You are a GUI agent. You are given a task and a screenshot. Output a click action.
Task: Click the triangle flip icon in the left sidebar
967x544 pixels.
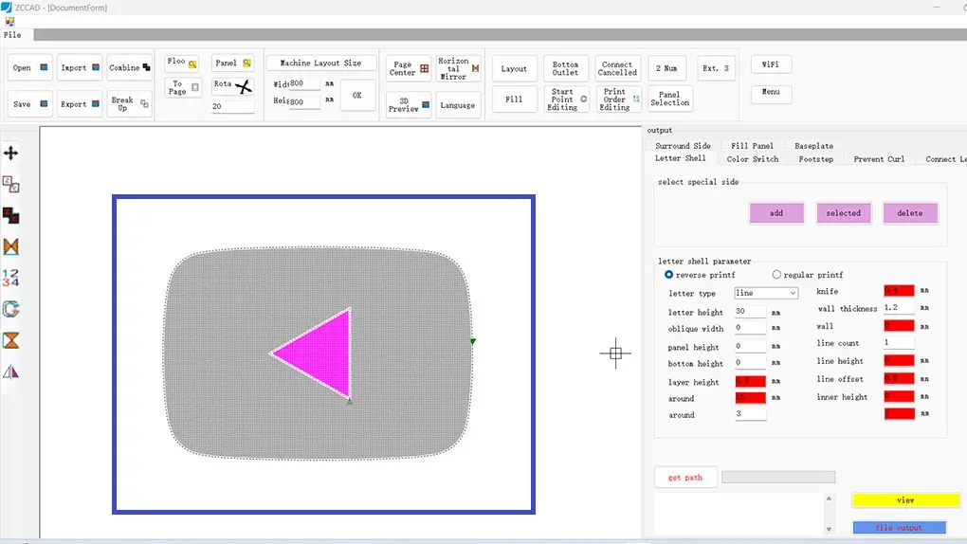click(x=10, y=372)
